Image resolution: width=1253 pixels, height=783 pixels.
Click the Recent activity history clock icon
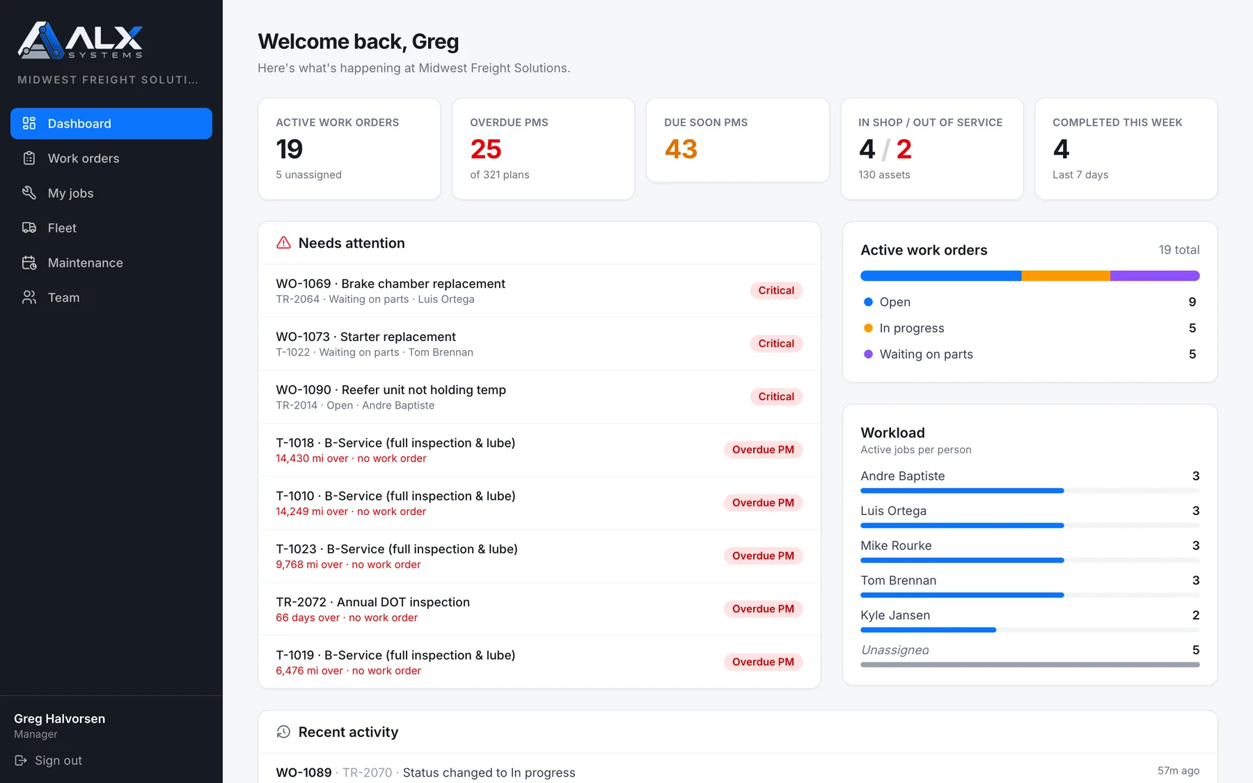pos(283,731)
